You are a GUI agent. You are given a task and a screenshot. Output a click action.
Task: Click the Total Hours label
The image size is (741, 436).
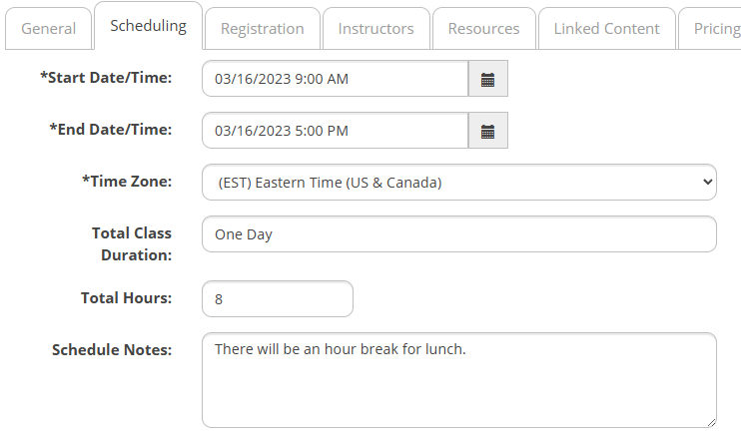click(x=126, y=298)
